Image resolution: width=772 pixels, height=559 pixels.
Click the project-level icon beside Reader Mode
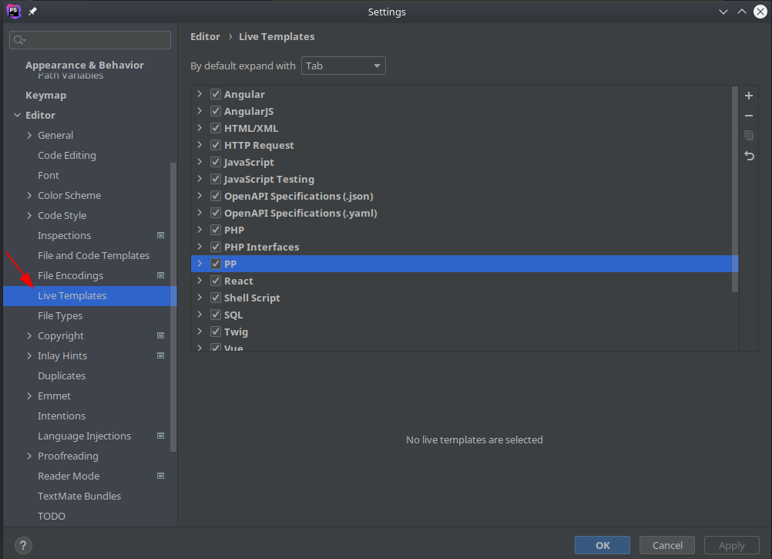point(160,476)
